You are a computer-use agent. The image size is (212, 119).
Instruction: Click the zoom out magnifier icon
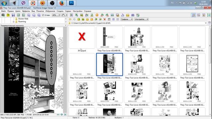click(x=34, y=15)
